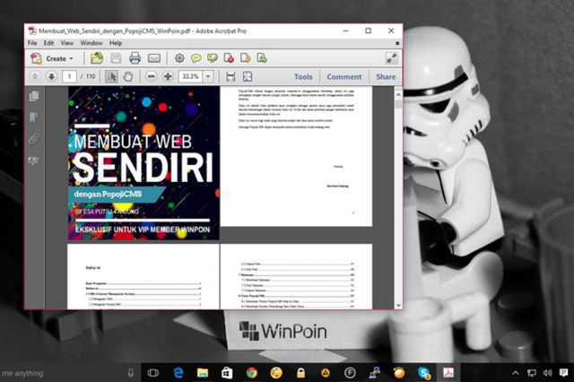The image size is (574, 382).
Task: Open the yellow padlock app on taskbar
Action: coord(300,373)
